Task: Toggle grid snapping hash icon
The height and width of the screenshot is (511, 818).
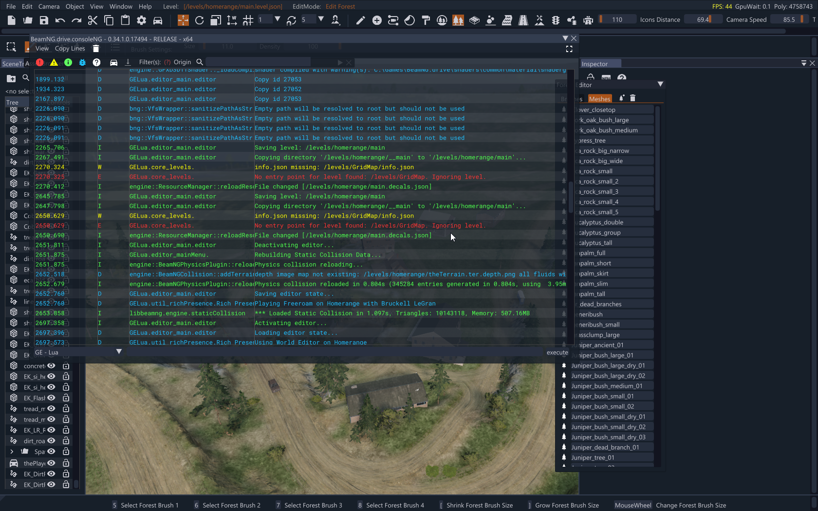Action: point(248,20)
